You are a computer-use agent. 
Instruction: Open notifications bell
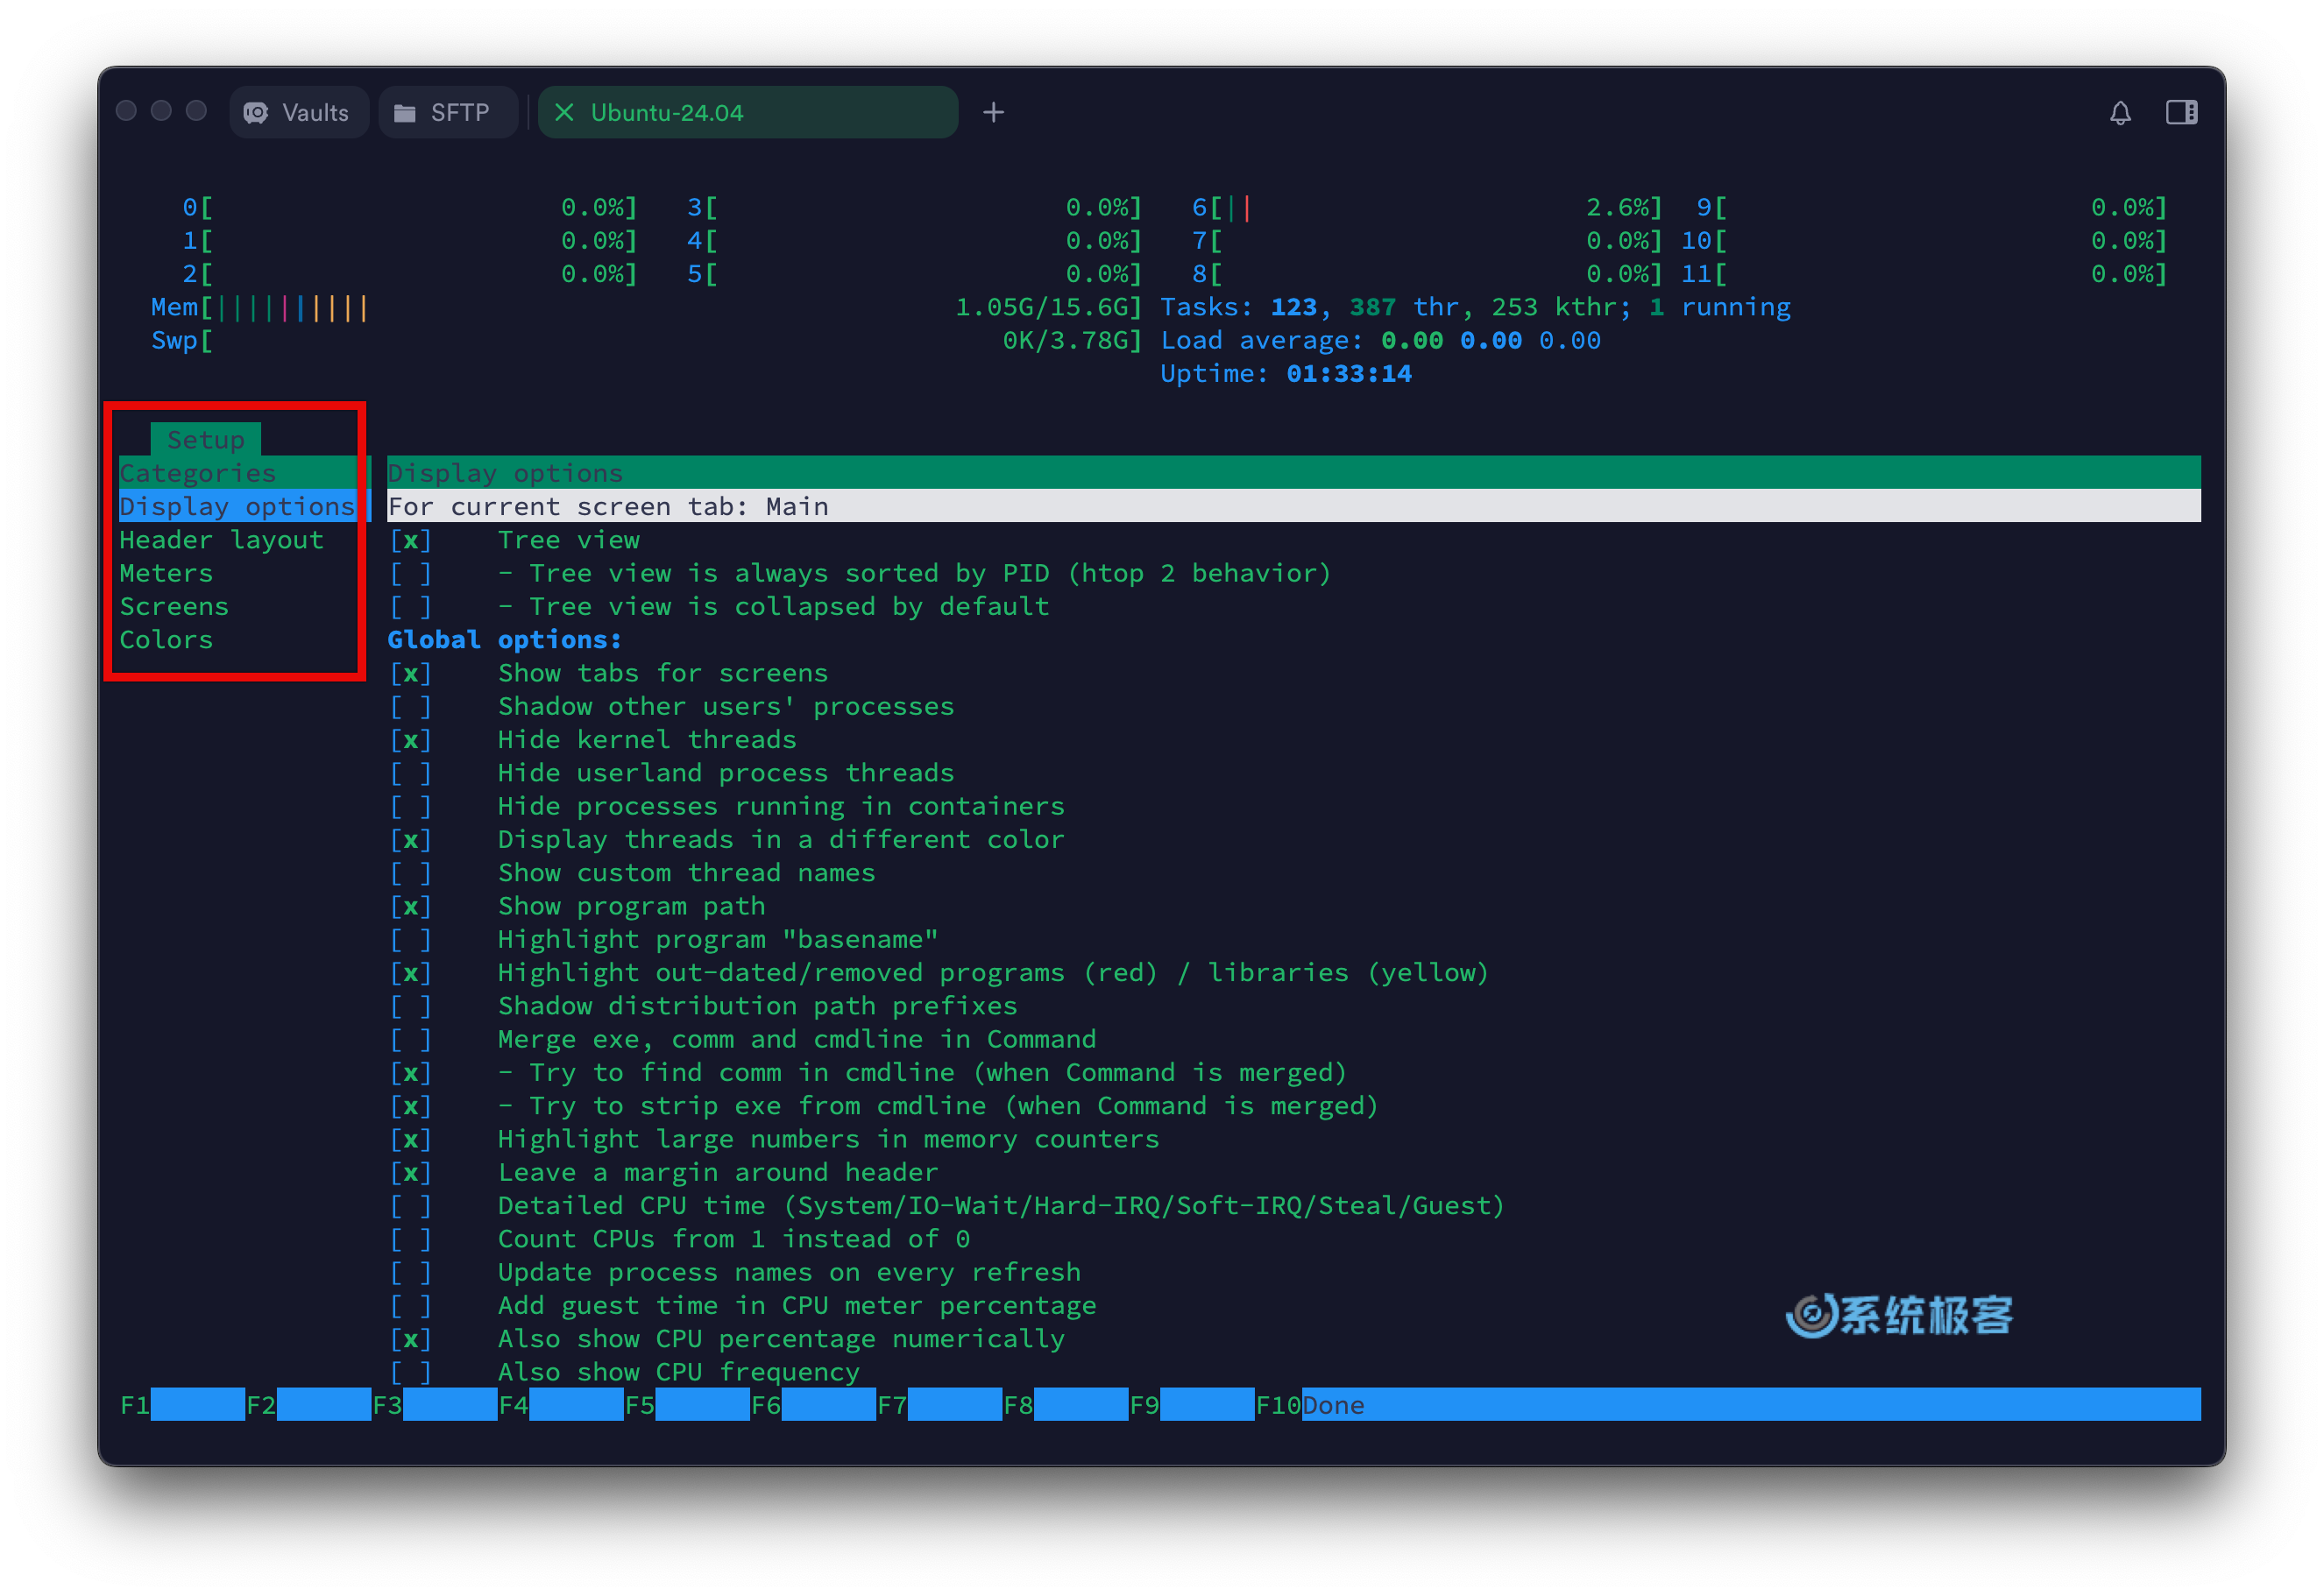pos(2119,112)
